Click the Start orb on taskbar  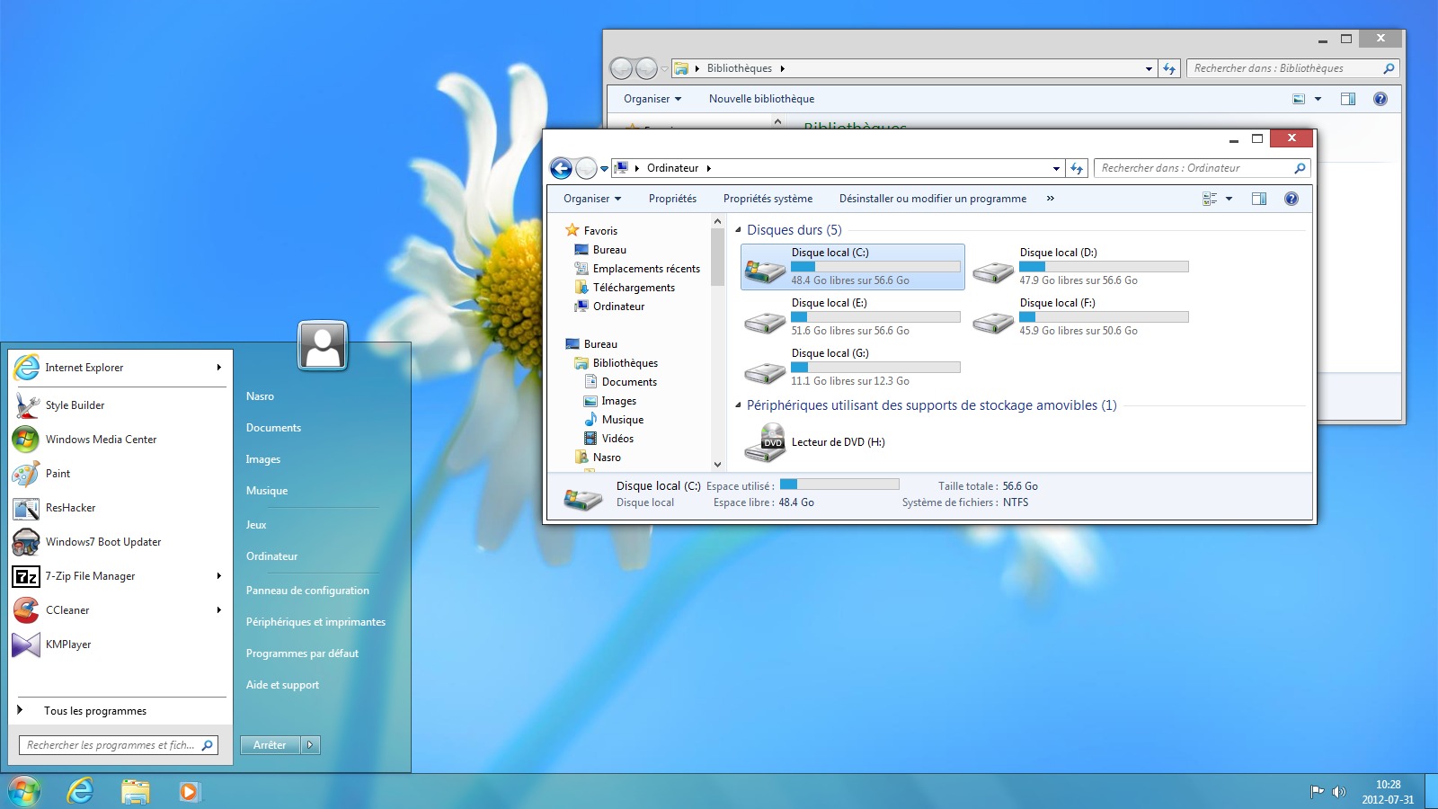click(24, 791)
